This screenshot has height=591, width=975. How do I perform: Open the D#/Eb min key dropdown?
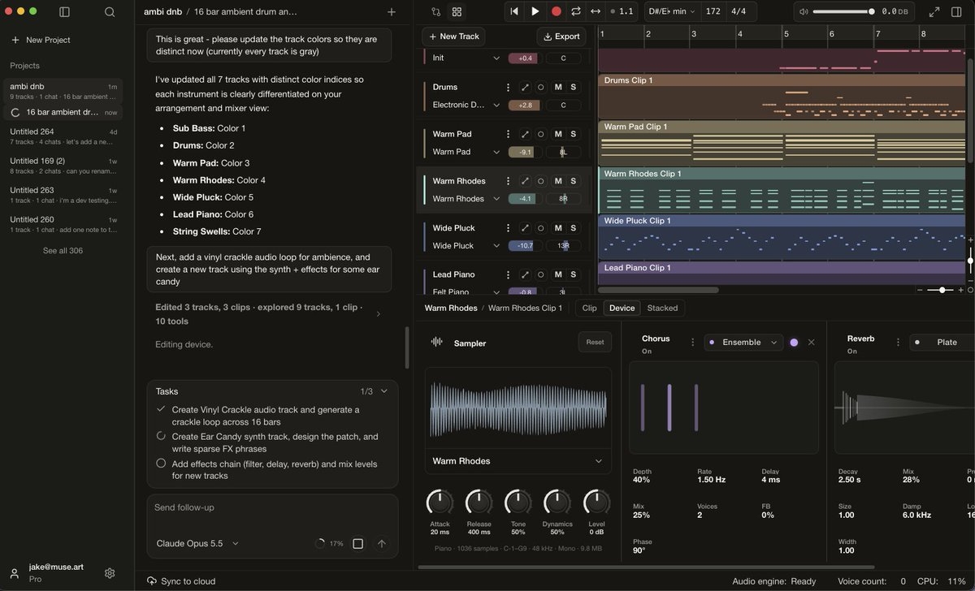[670, 11]
